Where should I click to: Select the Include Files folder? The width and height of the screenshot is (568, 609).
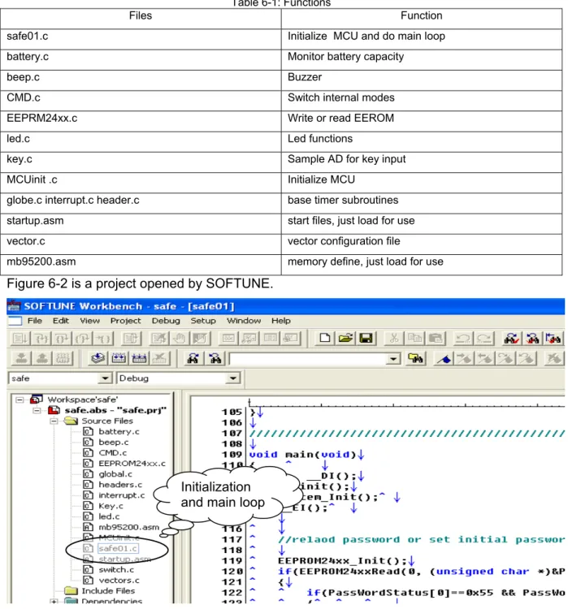tap(108, 591)
